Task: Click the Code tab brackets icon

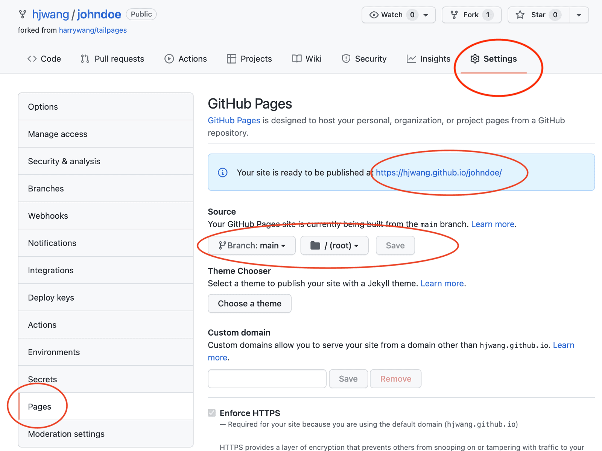Action: 32,59
